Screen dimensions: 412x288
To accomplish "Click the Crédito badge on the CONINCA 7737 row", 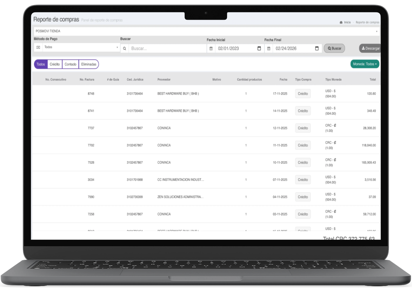I will pyautogui.click(x=303, y=128).
